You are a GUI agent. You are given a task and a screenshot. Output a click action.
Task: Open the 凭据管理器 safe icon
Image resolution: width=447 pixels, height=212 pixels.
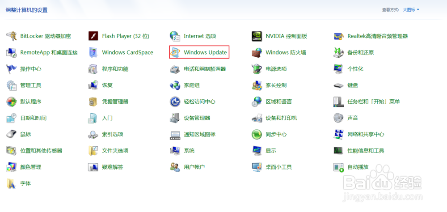(x=93, y=102)
